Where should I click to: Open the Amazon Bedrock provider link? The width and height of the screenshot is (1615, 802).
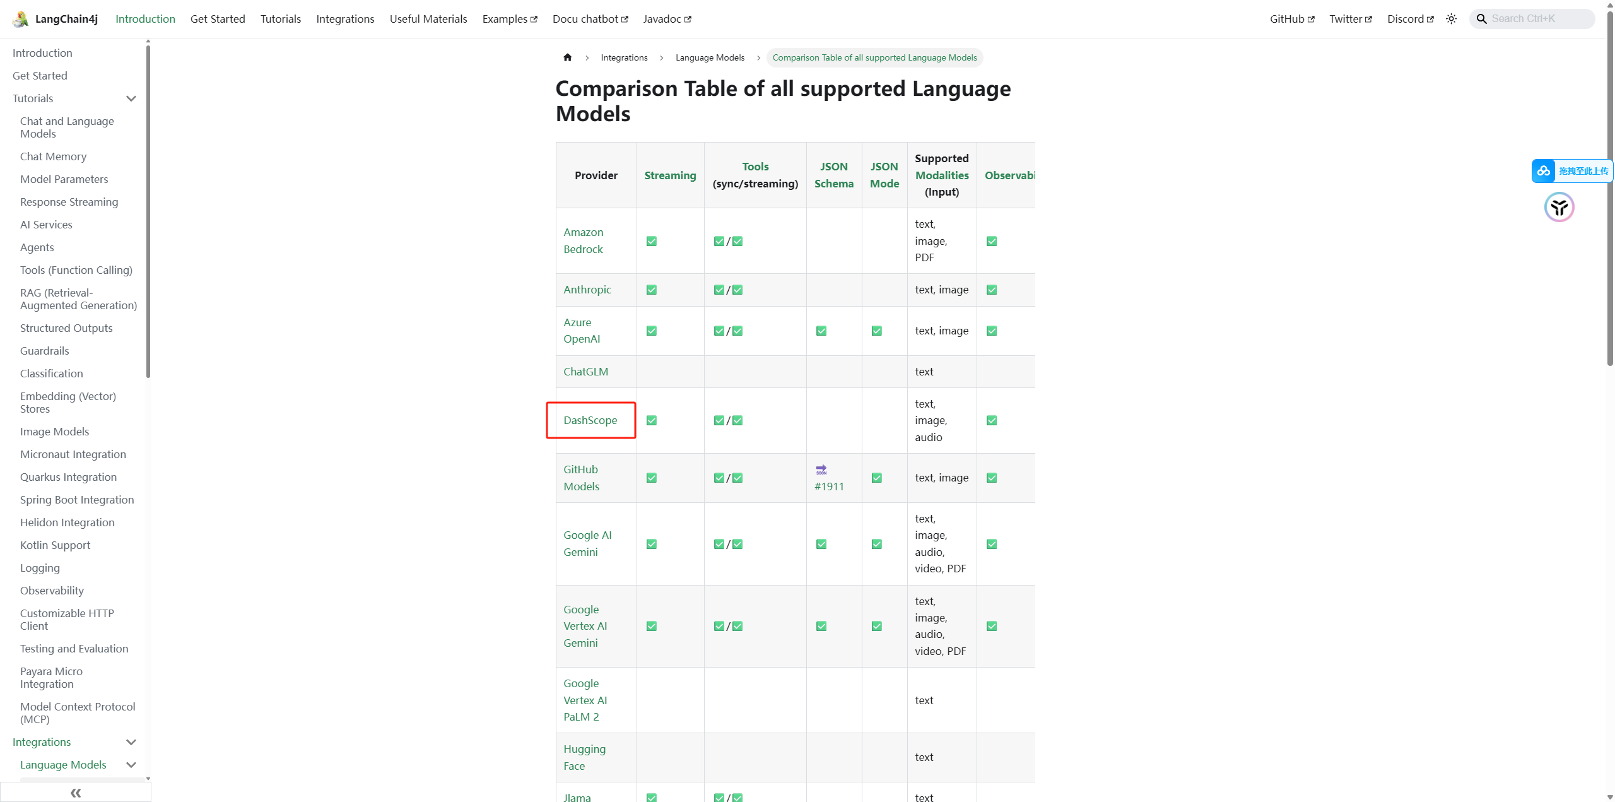click(x=584, y=240)
